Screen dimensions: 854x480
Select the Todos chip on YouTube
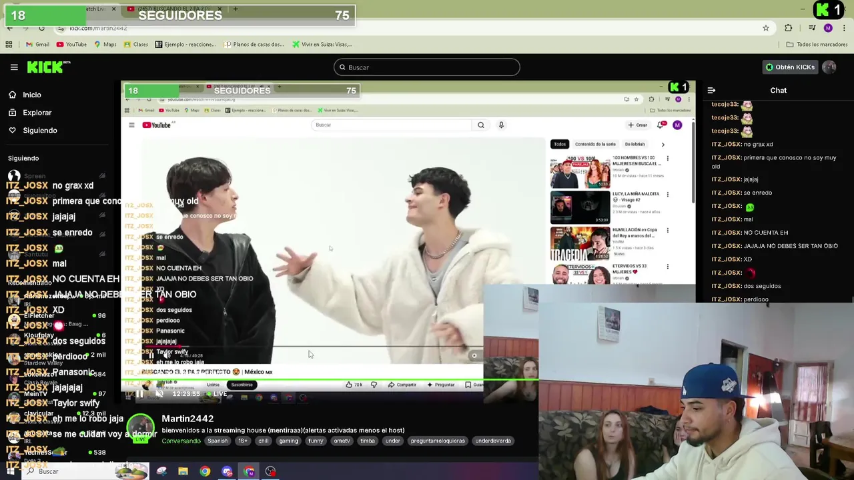tap(560, 144)
